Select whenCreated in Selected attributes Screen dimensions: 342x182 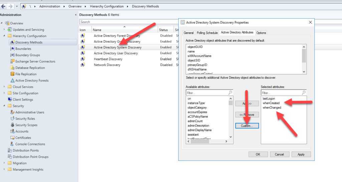click(x=271, y=103)
